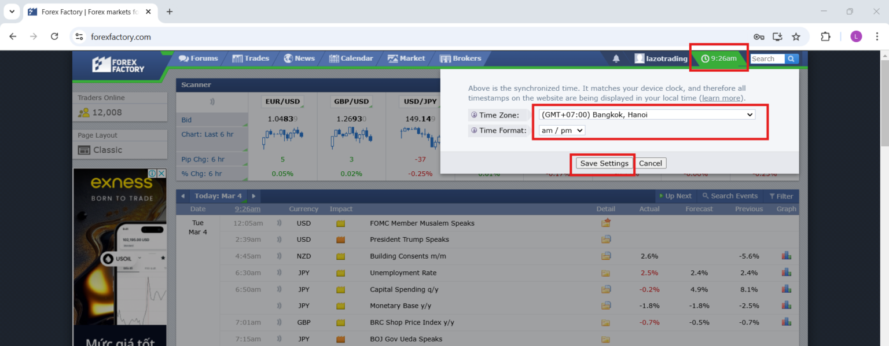The width and height of the screenshot is (889, 346).
Task: Click the lazotrading profile avatar
Action: 638,58
